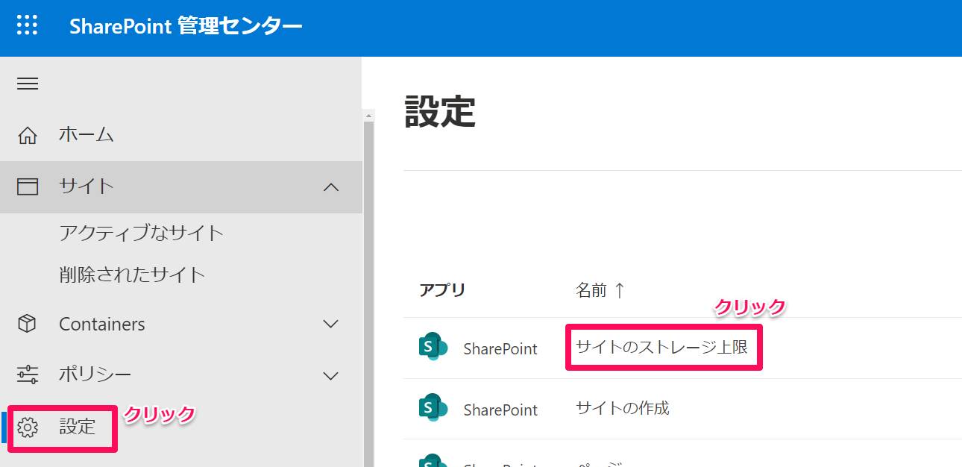Image resolution: width=962 pixels, height=467 pixels.
Task: Open 削除されたサイト page
Action: [x=132, y=275]
